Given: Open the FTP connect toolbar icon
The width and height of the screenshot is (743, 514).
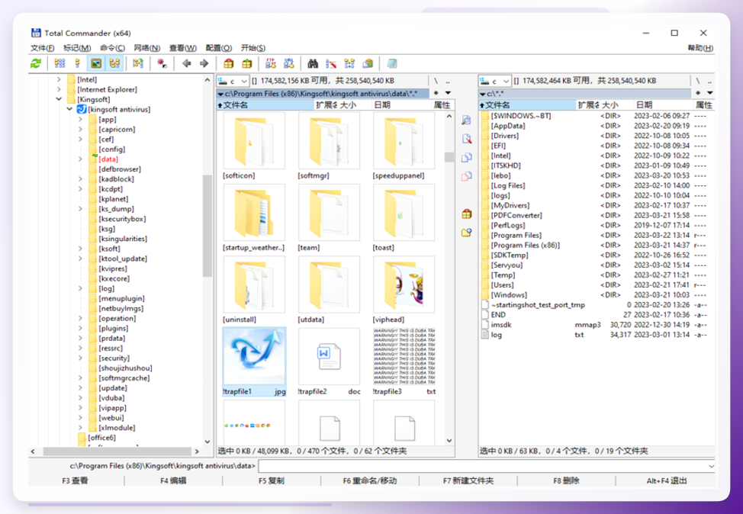Looking at the screenshot, I should click(271, 63).
